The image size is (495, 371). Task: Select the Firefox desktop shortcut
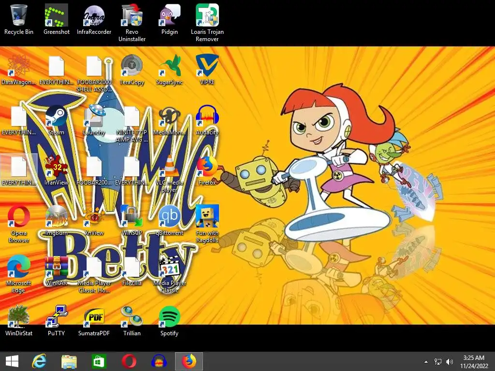coord(207,170)
